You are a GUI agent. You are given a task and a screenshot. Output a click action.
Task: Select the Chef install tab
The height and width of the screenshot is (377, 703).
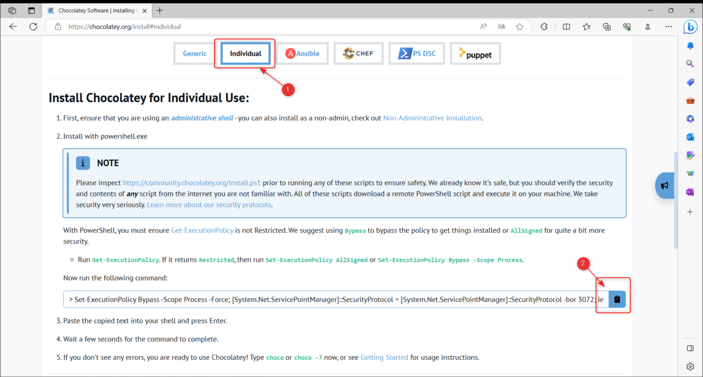(x=358, y=53)
